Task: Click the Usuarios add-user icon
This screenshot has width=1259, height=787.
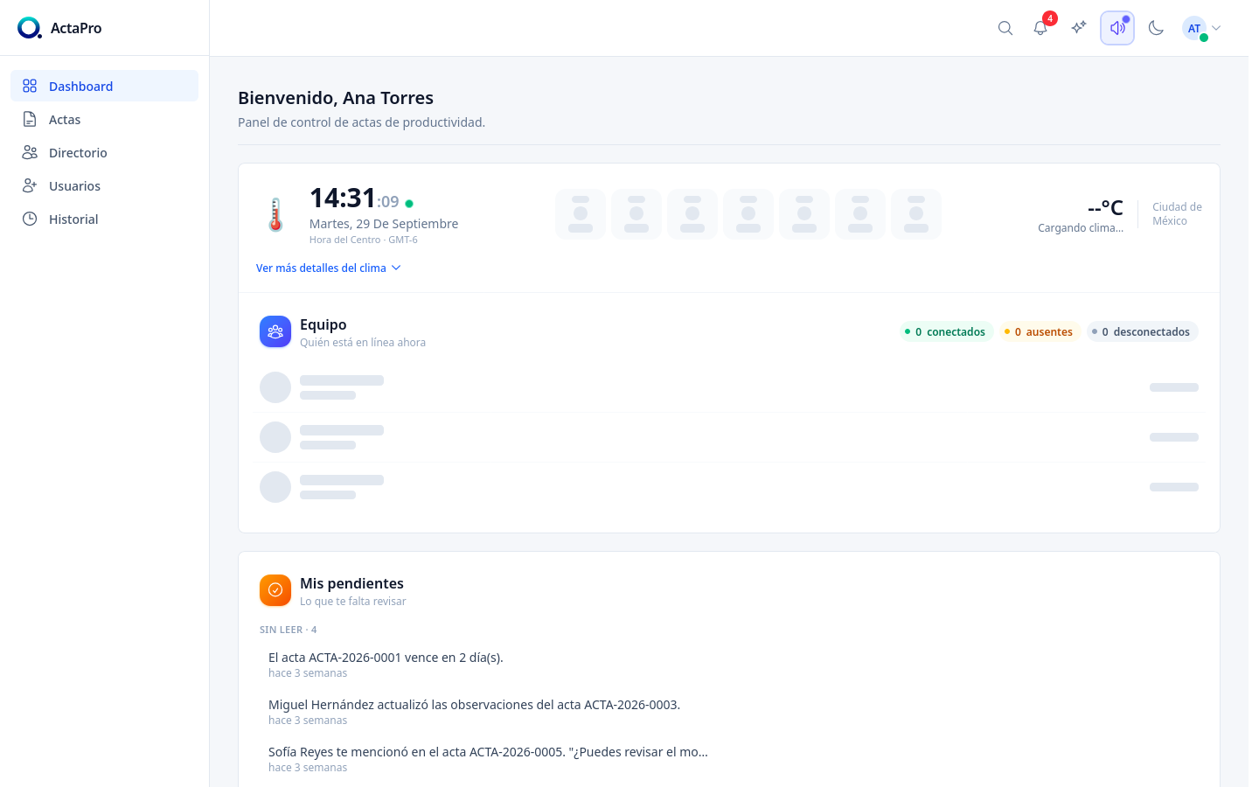Action: pos(30,185)
